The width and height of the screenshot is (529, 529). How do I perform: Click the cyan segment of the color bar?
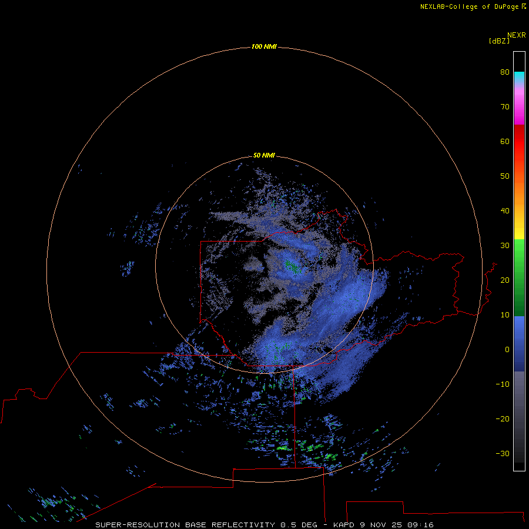519,76
